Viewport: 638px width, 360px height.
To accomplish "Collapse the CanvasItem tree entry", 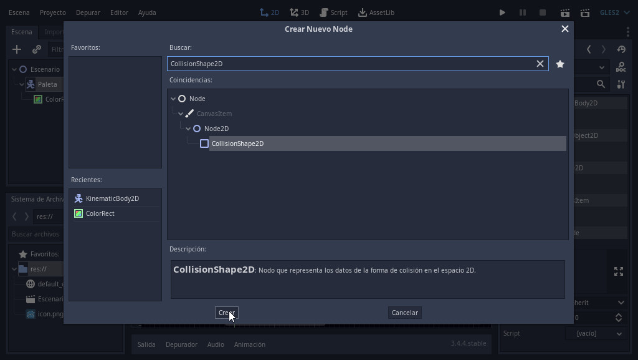I will coord(181,114).
